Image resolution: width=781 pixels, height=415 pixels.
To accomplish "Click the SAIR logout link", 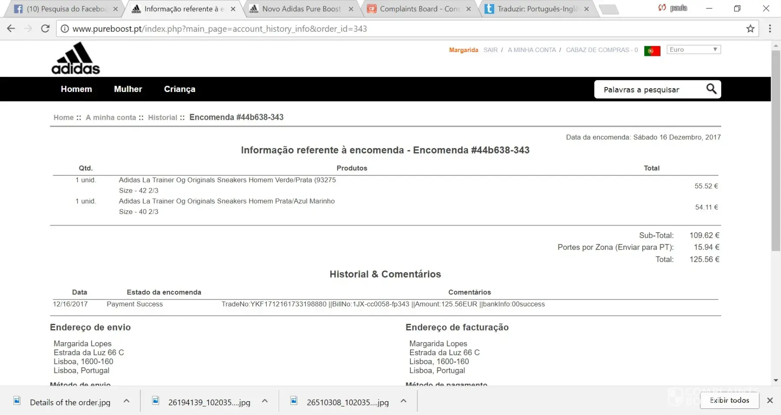I will pos(490,50).
